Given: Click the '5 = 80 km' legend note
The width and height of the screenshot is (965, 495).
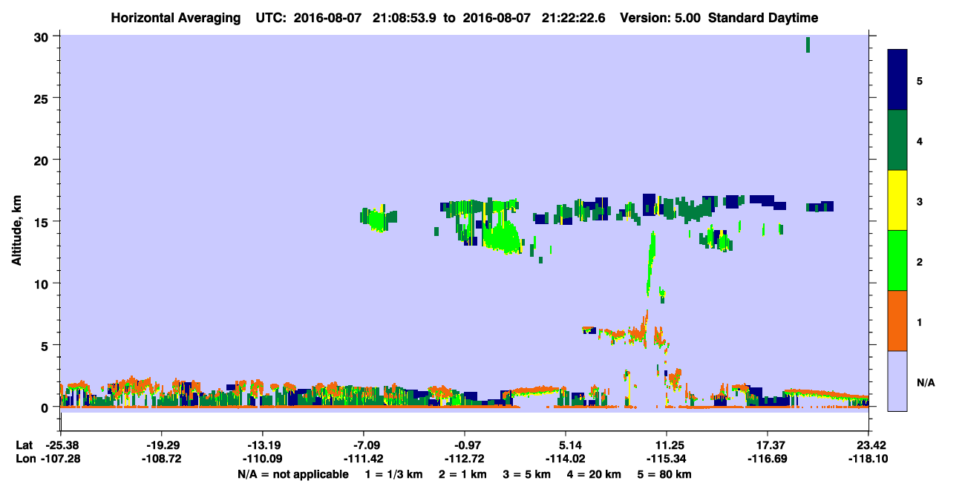Looking at the screenshot, I should tap(665, 474).
